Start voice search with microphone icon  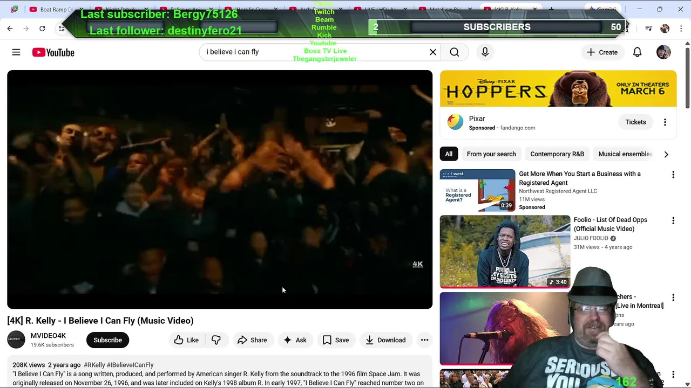coord(485,52)
